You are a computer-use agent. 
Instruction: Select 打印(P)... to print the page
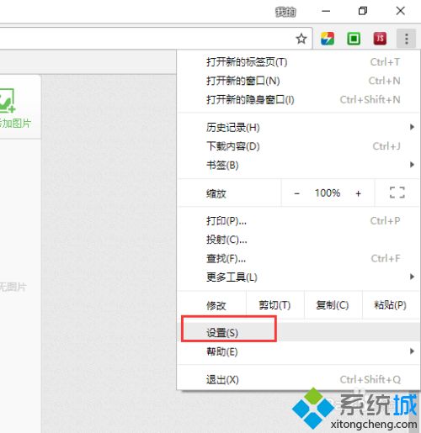point(298,221)
